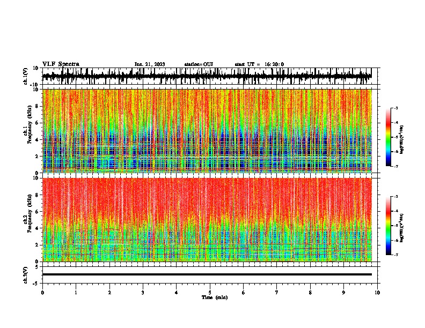Select the date label "Jan. 21, 2023"
The image size is (425, 328).
pyautogui.click(x=150, y=64)
